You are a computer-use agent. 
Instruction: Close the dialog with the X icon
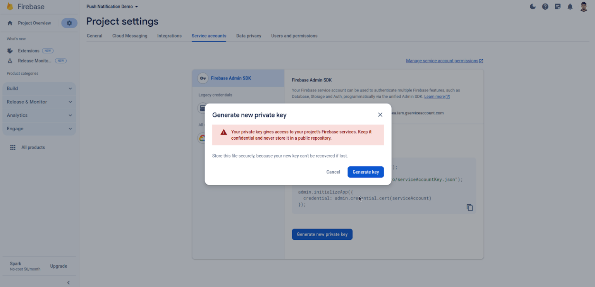[380, 115]
